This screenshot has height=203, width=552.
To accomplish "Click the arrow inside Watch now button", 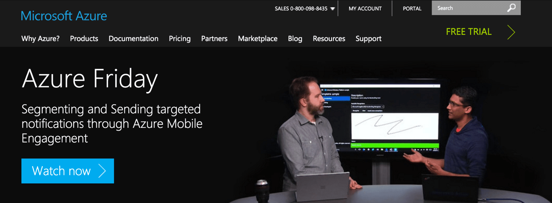I will click(102, 171).
